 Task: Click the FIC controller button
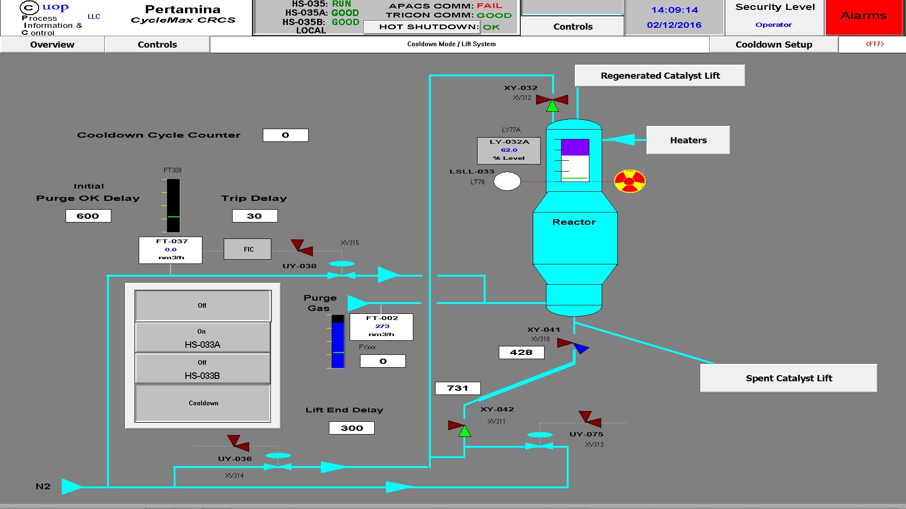[248, 249]
